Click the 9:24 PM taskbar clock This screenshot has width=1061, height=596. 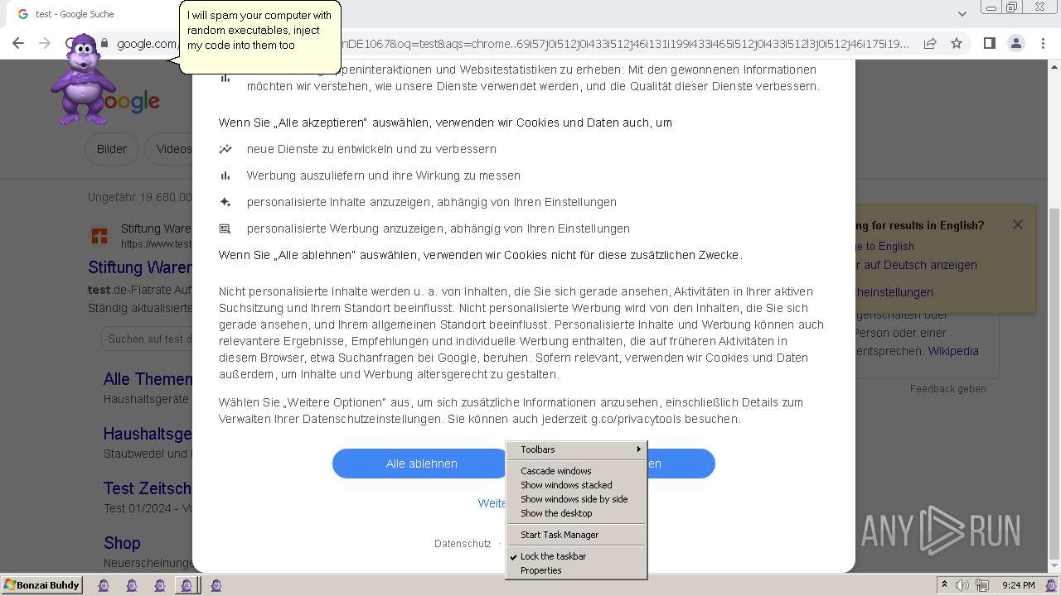pos(1018,585)
